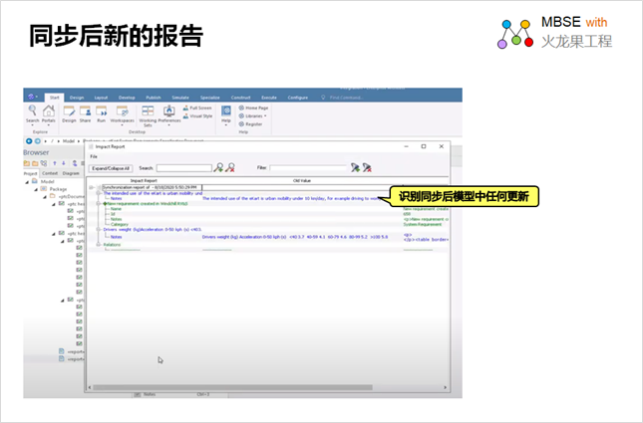Click the Search icon in the ribbon
Viewport: 643px width, 423px height.
pyautogui.click(x=32, y=111)
